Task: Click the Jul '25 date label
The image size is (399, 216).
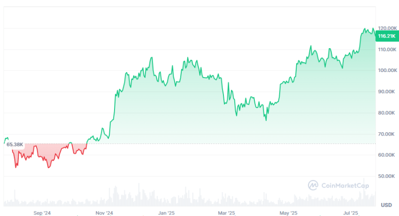Action: 350,213
